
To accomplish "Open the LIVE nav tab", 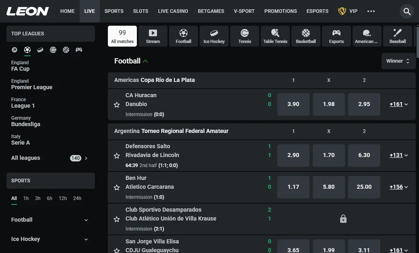I will [89, 11].
